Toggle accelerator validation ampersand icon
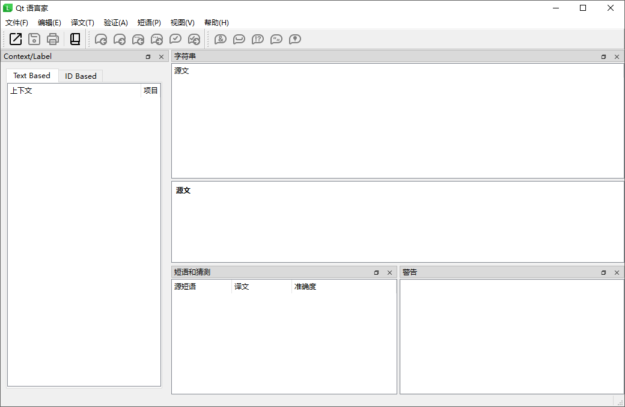Screen dimensions: 625x407 tap(221, 39)
